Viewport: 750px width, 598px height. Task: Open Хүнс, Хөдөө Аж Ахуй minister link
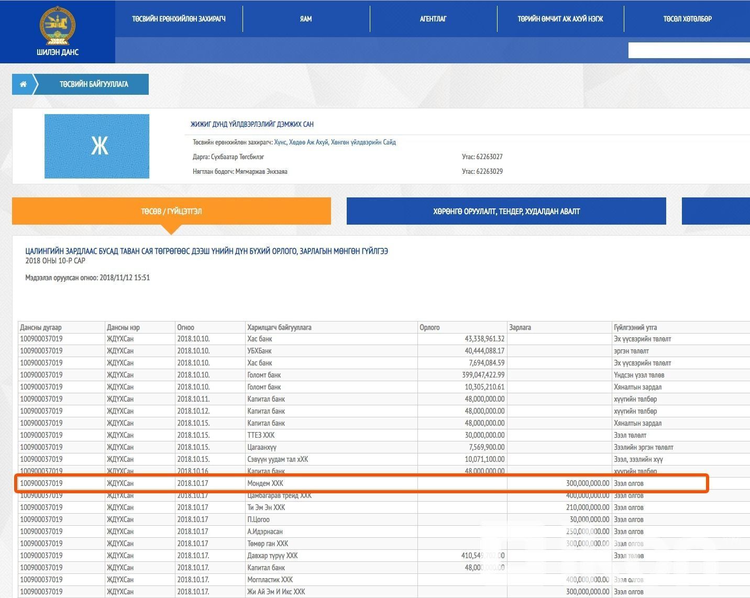coord(335,142)
